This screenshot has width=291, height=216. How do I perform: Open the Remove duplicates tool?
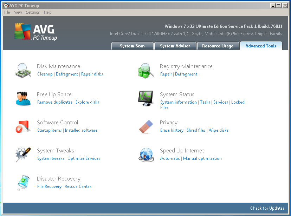55,102
